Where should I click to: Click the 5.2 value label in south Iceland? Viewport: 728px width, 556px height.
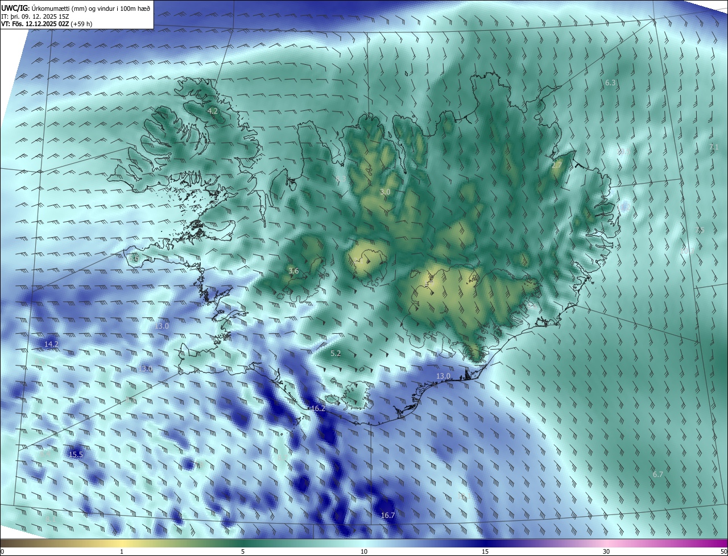pyautogui.click(x=336, y=354)
